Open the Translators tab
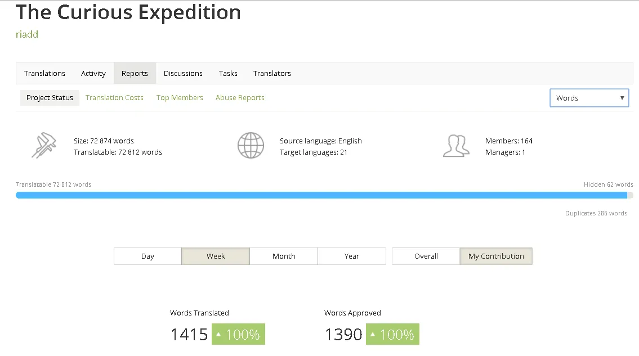Viewport: 639px width, 356px height. tap(272, 73)
